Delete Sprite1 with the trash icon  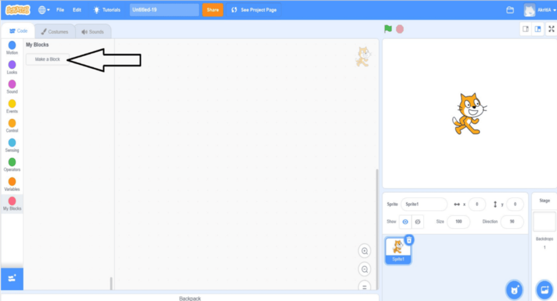point(409,240)
